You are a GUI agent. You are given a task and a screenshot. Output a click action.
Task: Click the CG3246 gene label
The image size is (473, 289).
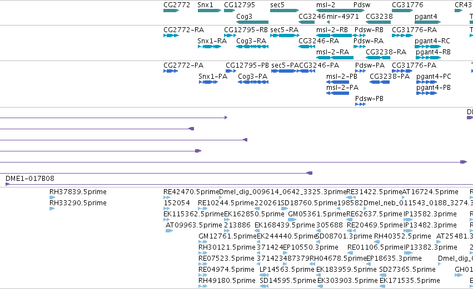[312, 17]
